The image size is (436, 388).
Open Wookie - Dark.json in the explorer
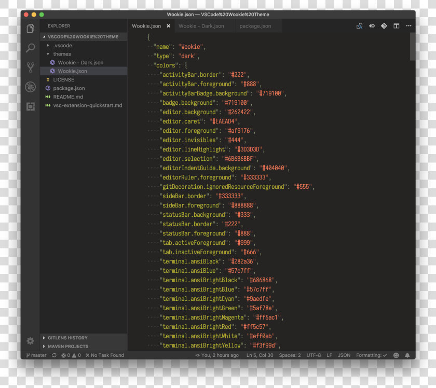(x=84, y=63)
